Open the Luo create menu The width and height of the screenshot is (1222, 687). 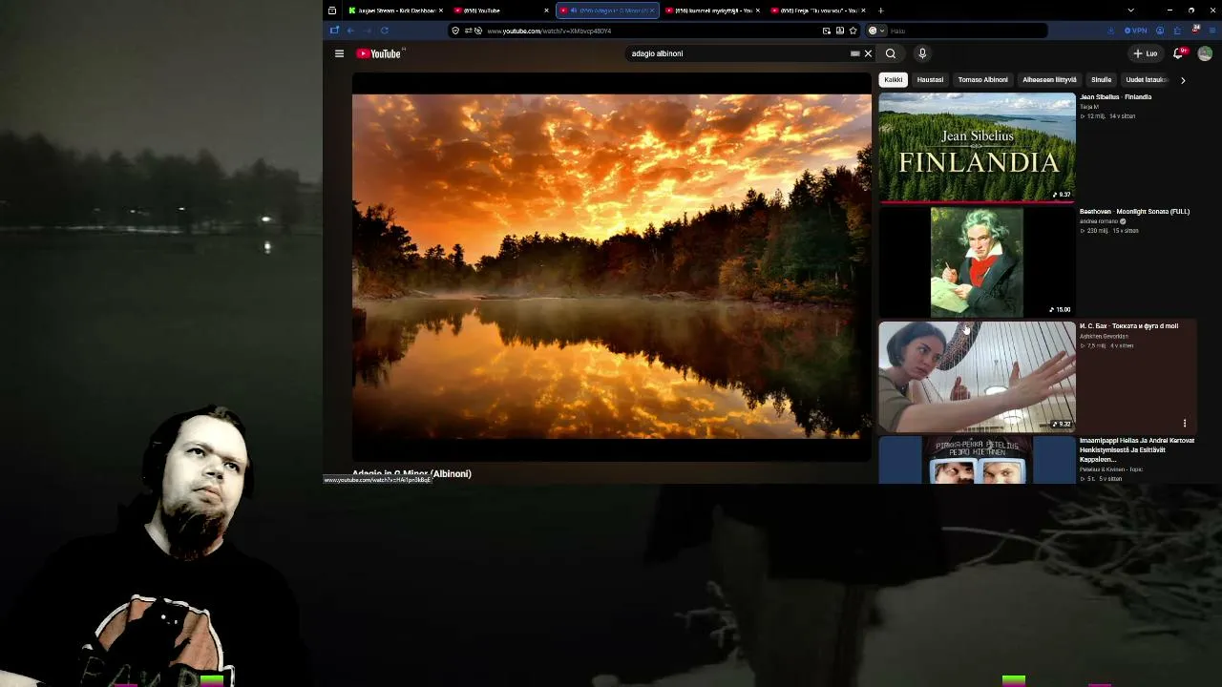(1146, 53)
